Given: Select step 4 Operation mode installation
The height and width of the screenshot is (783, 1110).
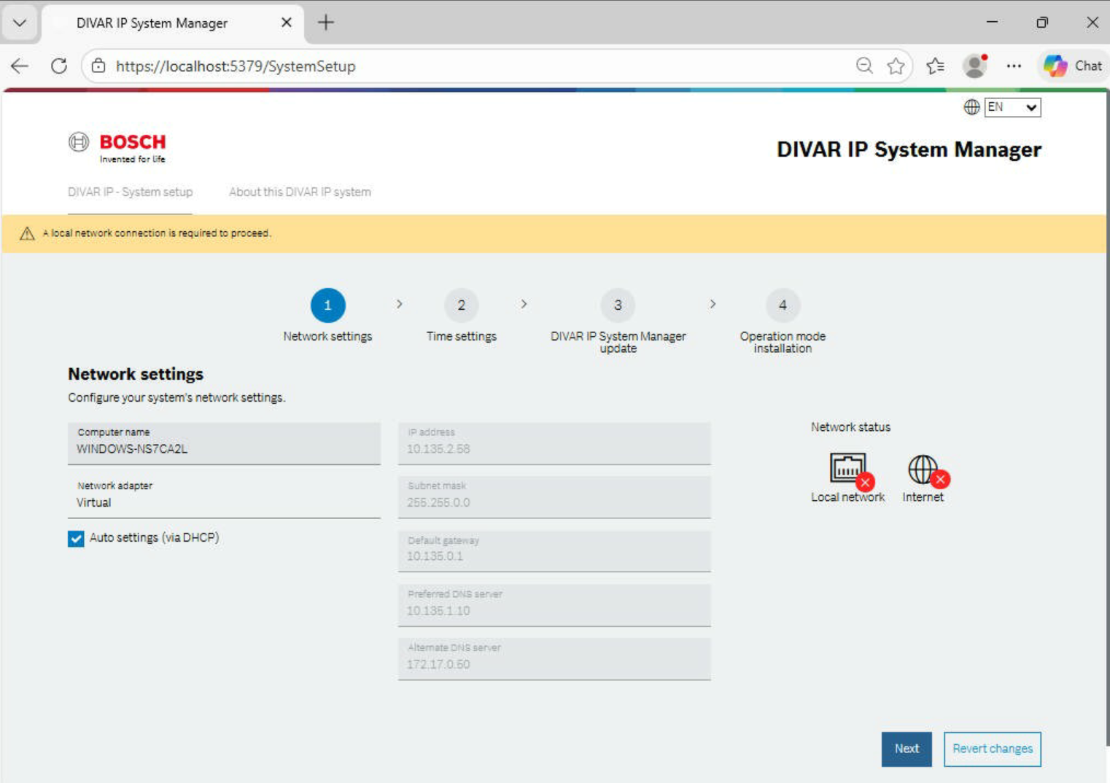Looking at the screenshot, I should click(783, 305).
